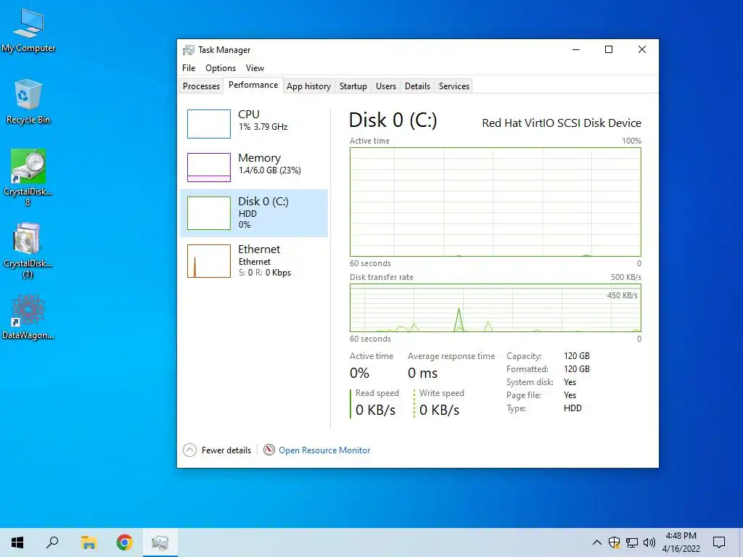
Task: Click Red Hat VirtIO SCSI Disk Device text
Action: click(562, 123)
